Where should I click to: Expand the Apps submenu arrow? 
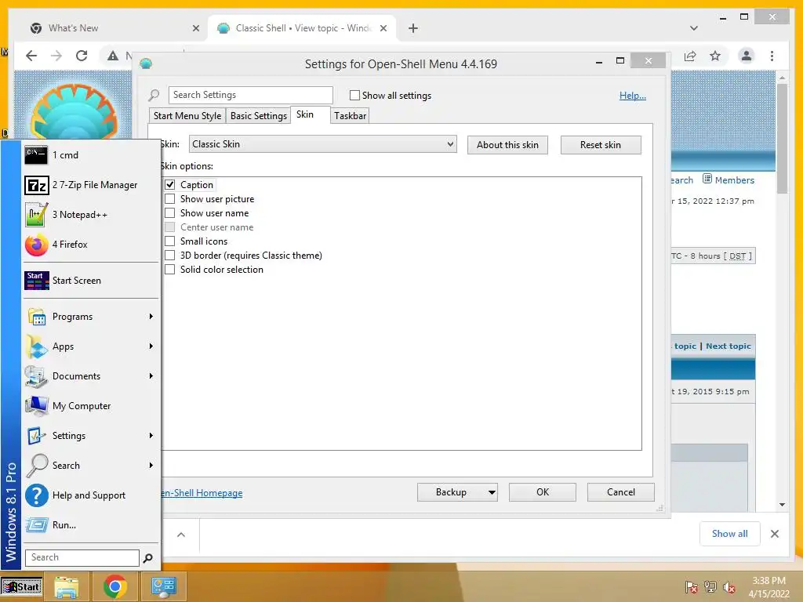(x=151, y=346)
